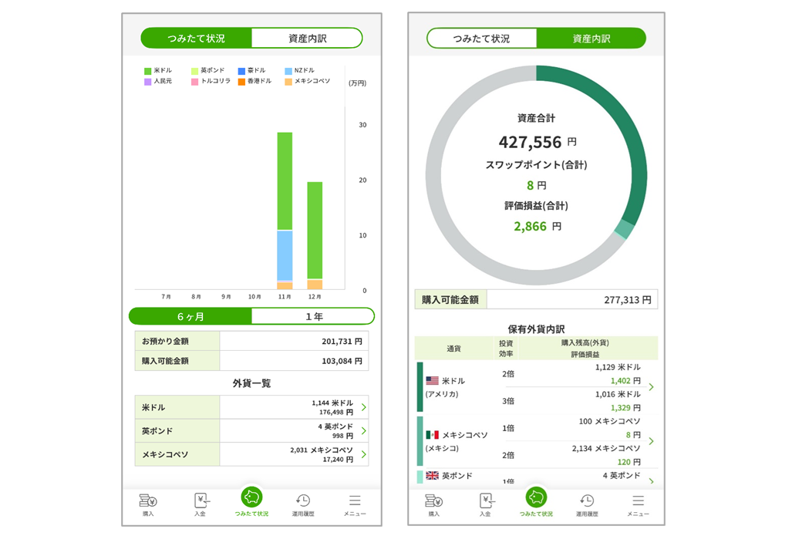Select the 6ヶ月 period toggle
Viewport: 802px width, 536px height.
point(190,316)
